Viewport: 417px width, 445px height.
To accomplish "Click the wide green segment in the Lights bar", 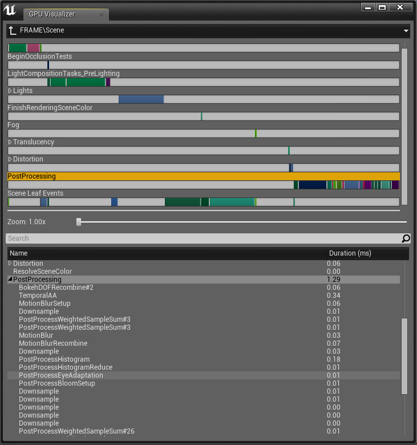I will tap(86, 82).
